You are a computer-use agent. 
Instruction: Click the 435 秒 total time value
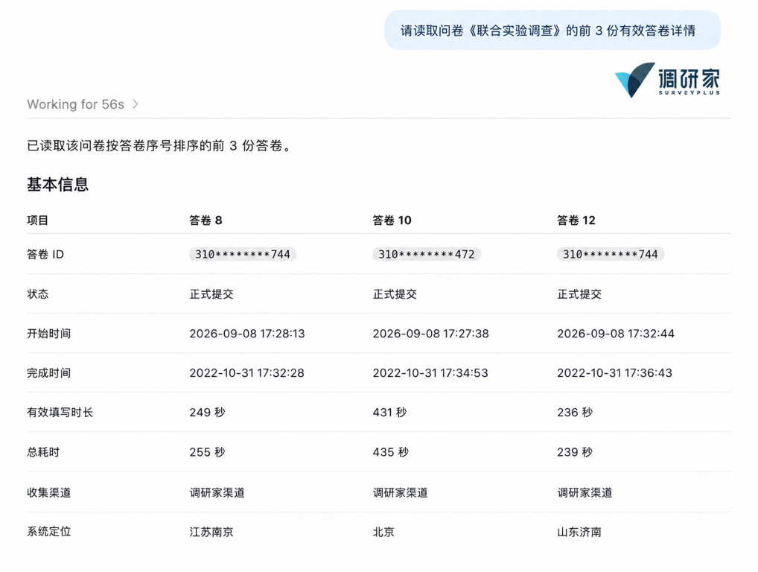point(391,452)
